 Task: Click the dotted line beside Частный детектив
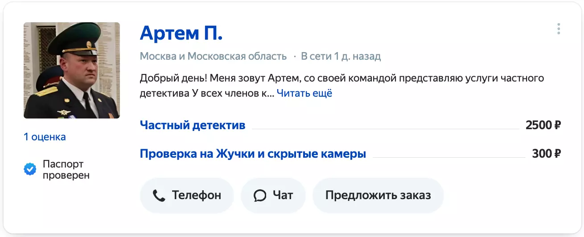pyautogui.click(x=385, y=129)
